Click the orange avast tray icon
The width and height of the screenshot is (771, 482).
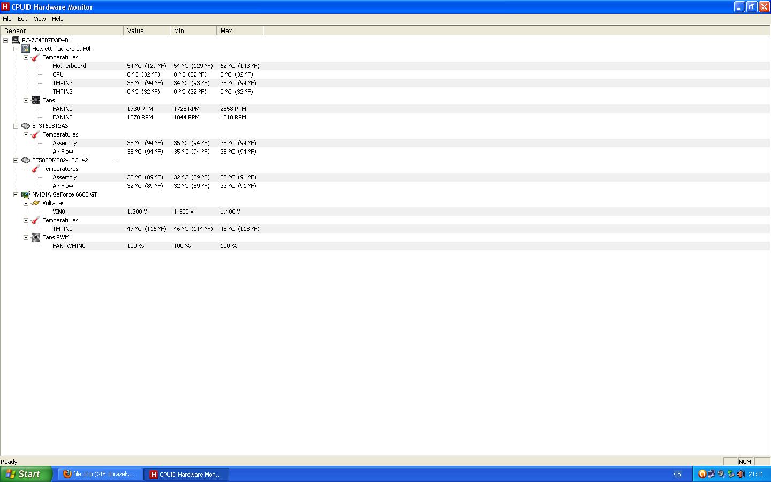click(x=702, y=474)
